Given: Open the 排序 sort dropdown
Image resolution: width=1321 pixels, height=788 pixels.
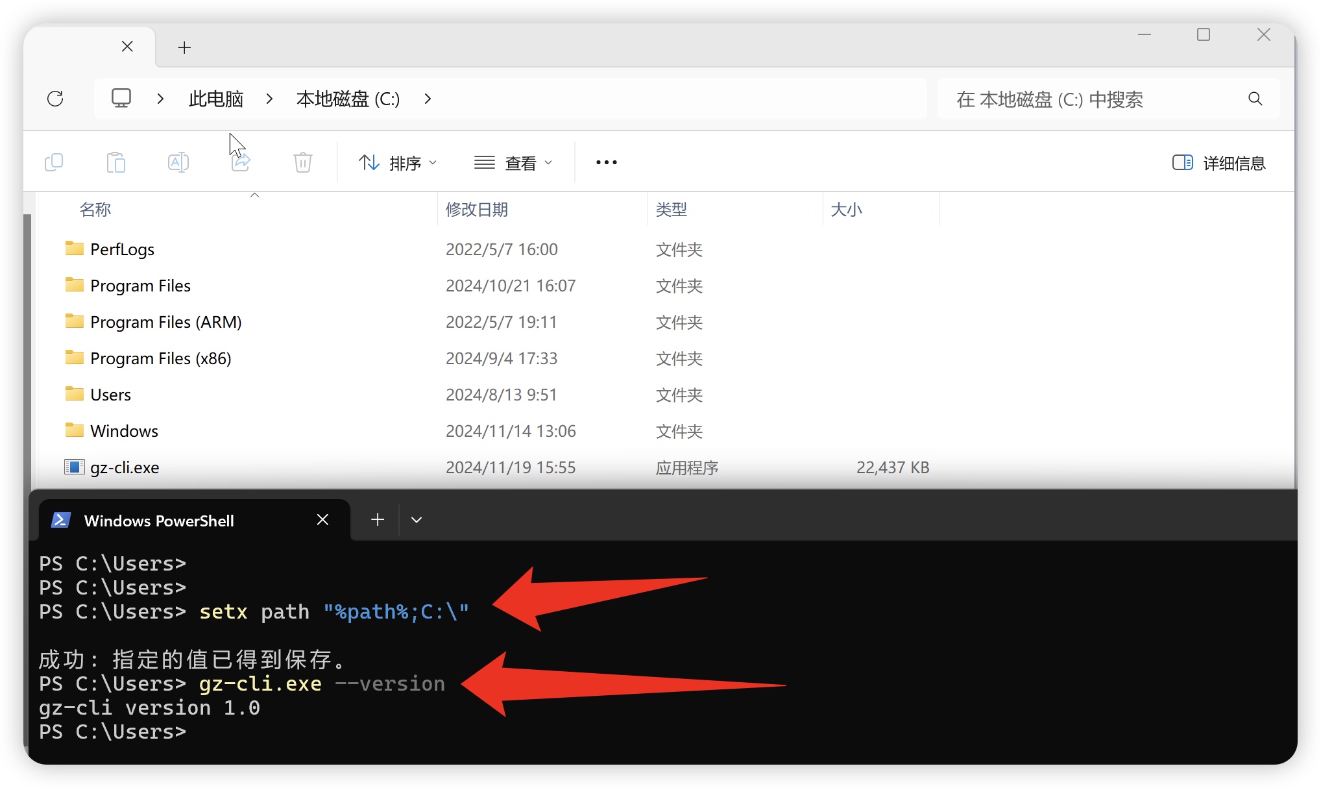Looking at the screenshot, I should pyautogui.click(x=398, y=163).
